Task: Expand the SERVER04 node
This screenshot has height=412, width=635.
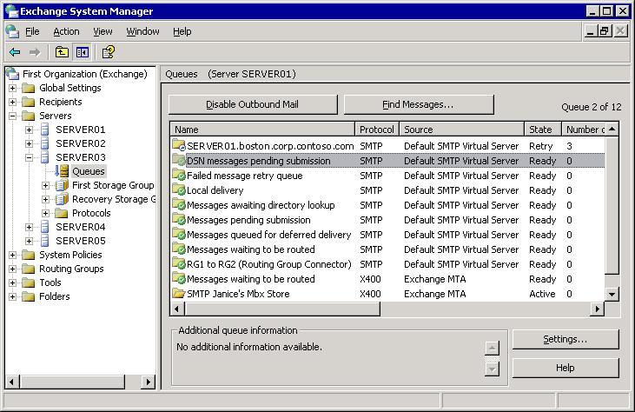Action: [29, 227]
